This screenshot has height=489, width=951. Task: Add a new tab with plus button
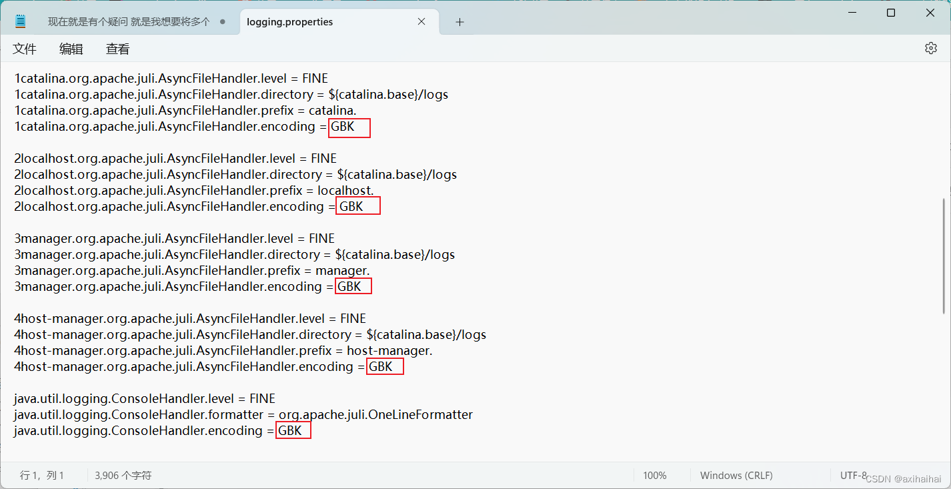459,22
